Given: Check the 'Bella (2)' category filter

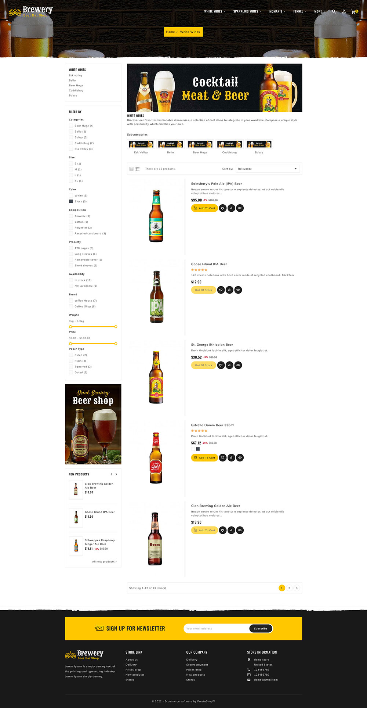Looking at the screenshot, I should [71, 131].
